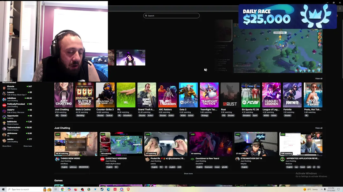Open aatoka avatar in the sidebar
Image resolution: width=343 pixels, height=192 pixels.
tap(4, 140)
